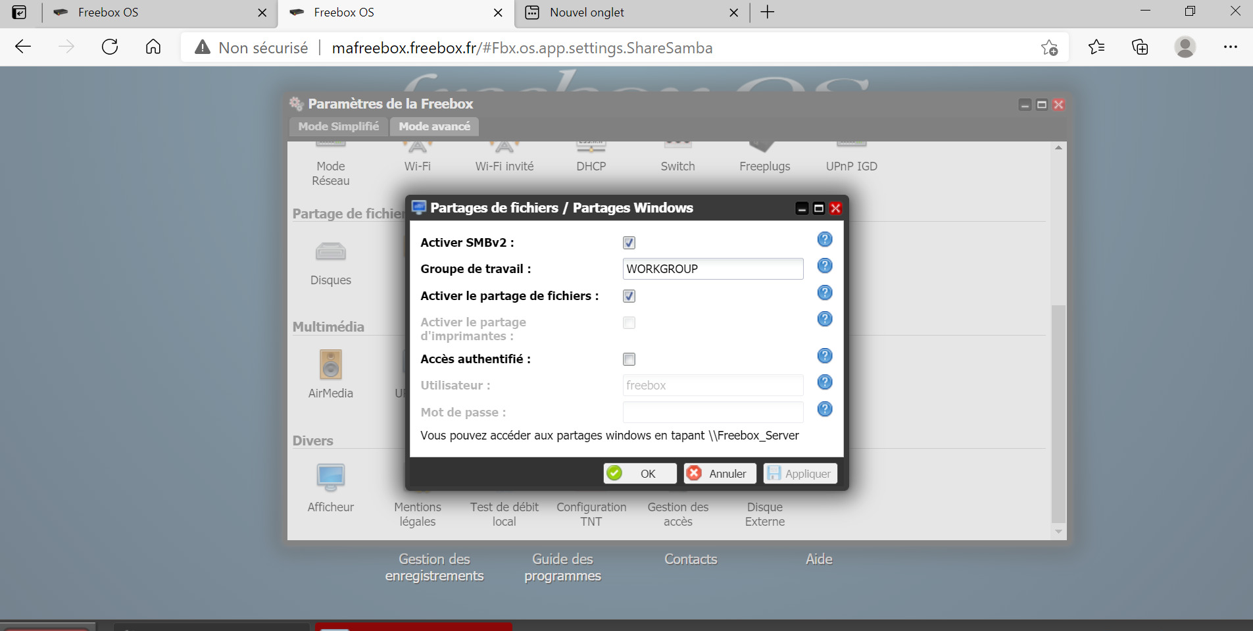This screenshot has width=1253, height=631.
Task: Open Contacts link
Action: coord(691,559)
